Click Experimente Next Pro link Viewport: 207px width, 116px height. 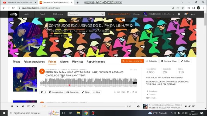(119, 14)
